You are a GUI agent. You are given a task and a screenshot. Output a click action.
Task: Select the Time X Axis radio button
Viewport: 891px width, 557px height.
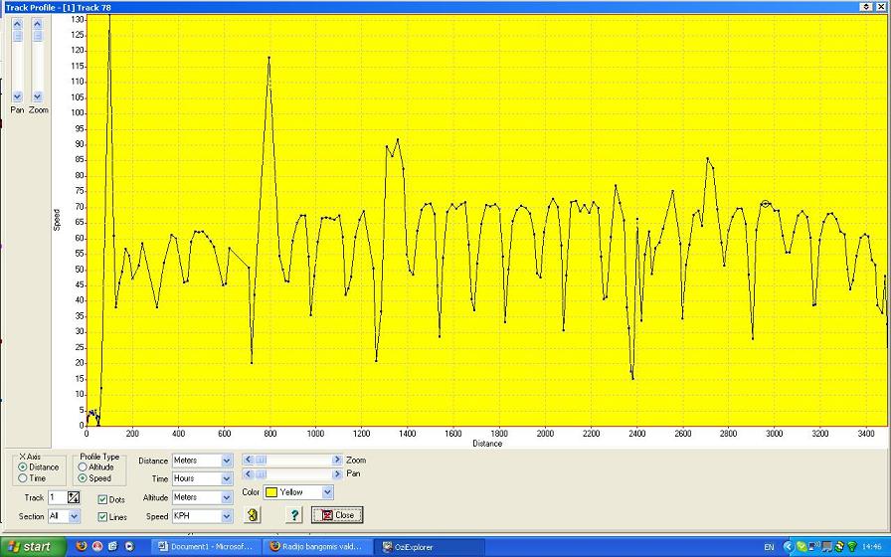[x=23, y=478]
